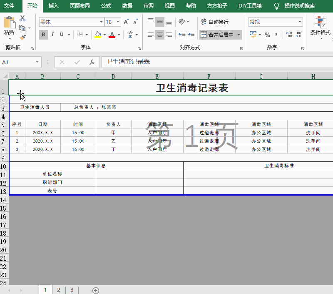Click the Decrease Decimal icon
The image size is (333, 294).
[298, 35]
